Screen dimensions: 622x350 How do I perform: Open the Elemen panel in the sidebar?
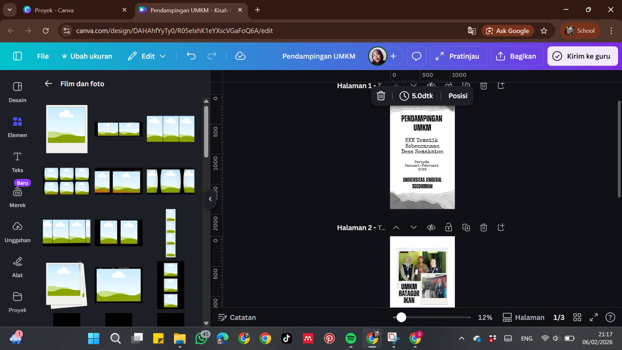coord(17,126)
